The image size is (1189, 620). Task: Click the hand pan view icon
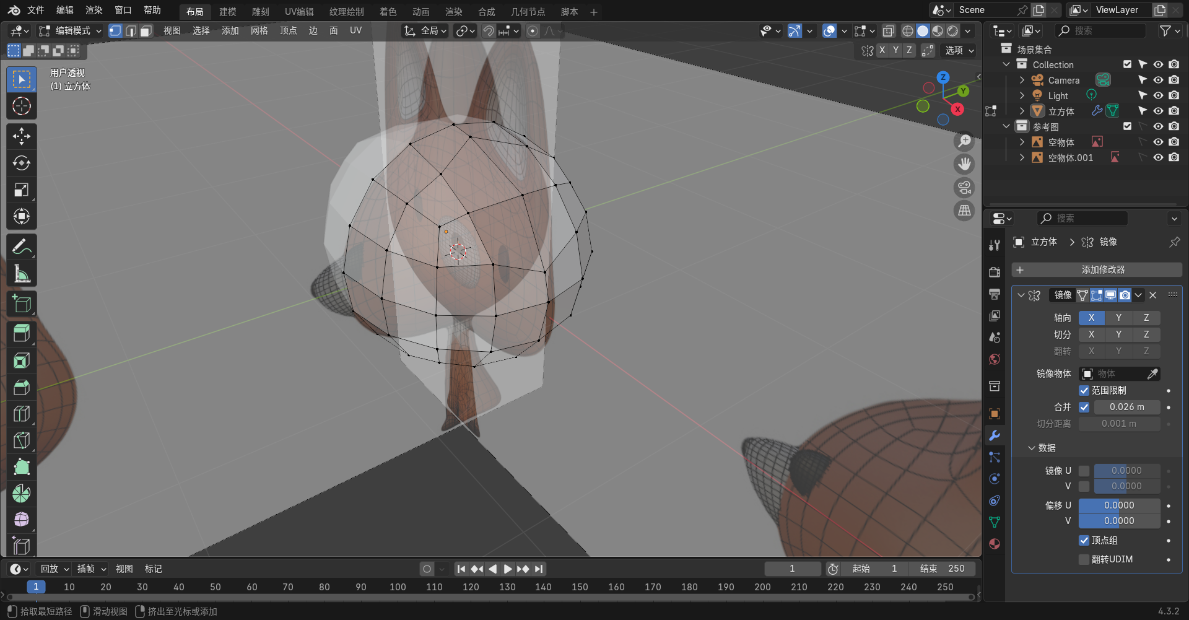click(964, 164)
